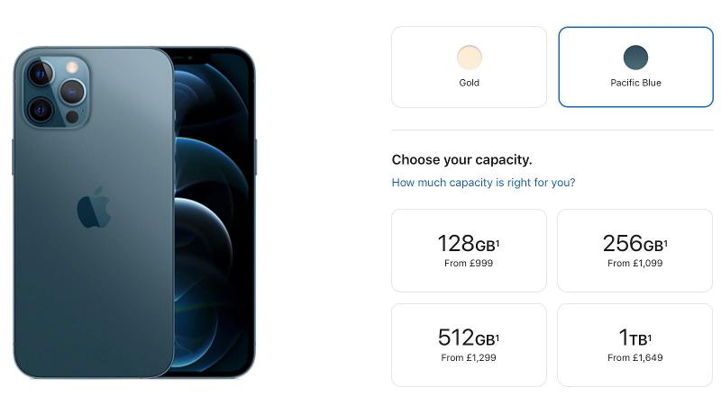Viewport: 721px width, 405px height.
Task: Click the "From £999" price text
Action: point(469,264)
